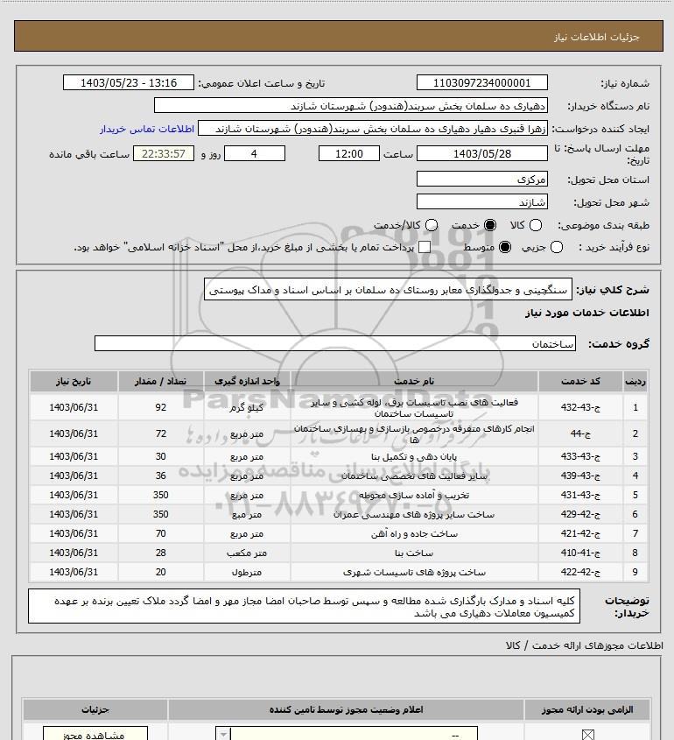Toggle the اسناد خزانه اسلامی payment checkbox
The width and height of the screenshot is (674, 740).
click(425, 247)
